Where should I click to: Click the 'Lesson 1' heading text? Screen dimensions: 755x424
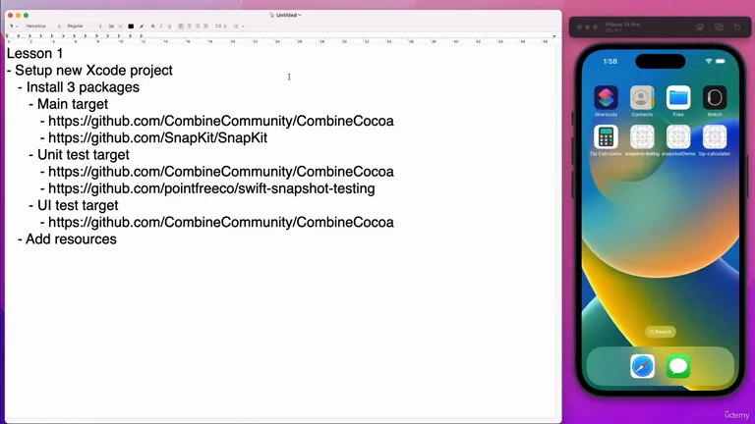tap(34, 53)
